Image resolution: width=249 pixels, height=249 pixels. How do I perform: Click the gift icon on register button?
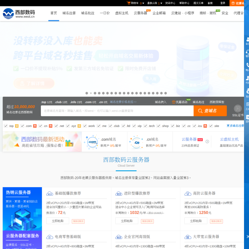pyautogui.click(x=233, y=3)
